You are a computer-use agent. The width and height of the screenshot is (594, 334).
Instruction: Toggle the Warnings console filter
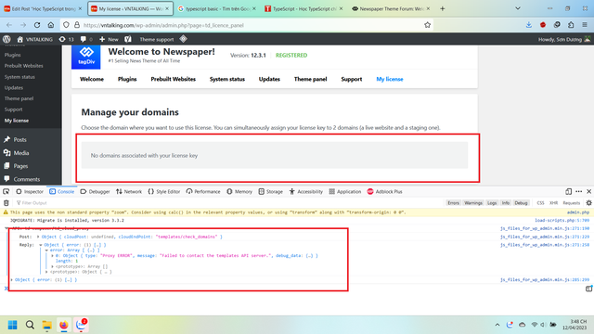coord(473,203)
